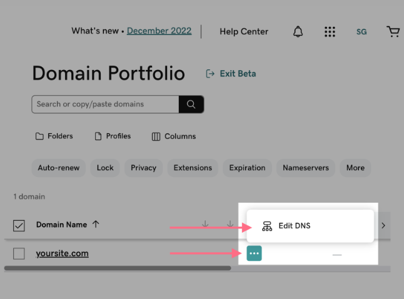Open Profiles with the document icon
The width and height of the screenshot is (404, 299).
click(x=113, y=136)
